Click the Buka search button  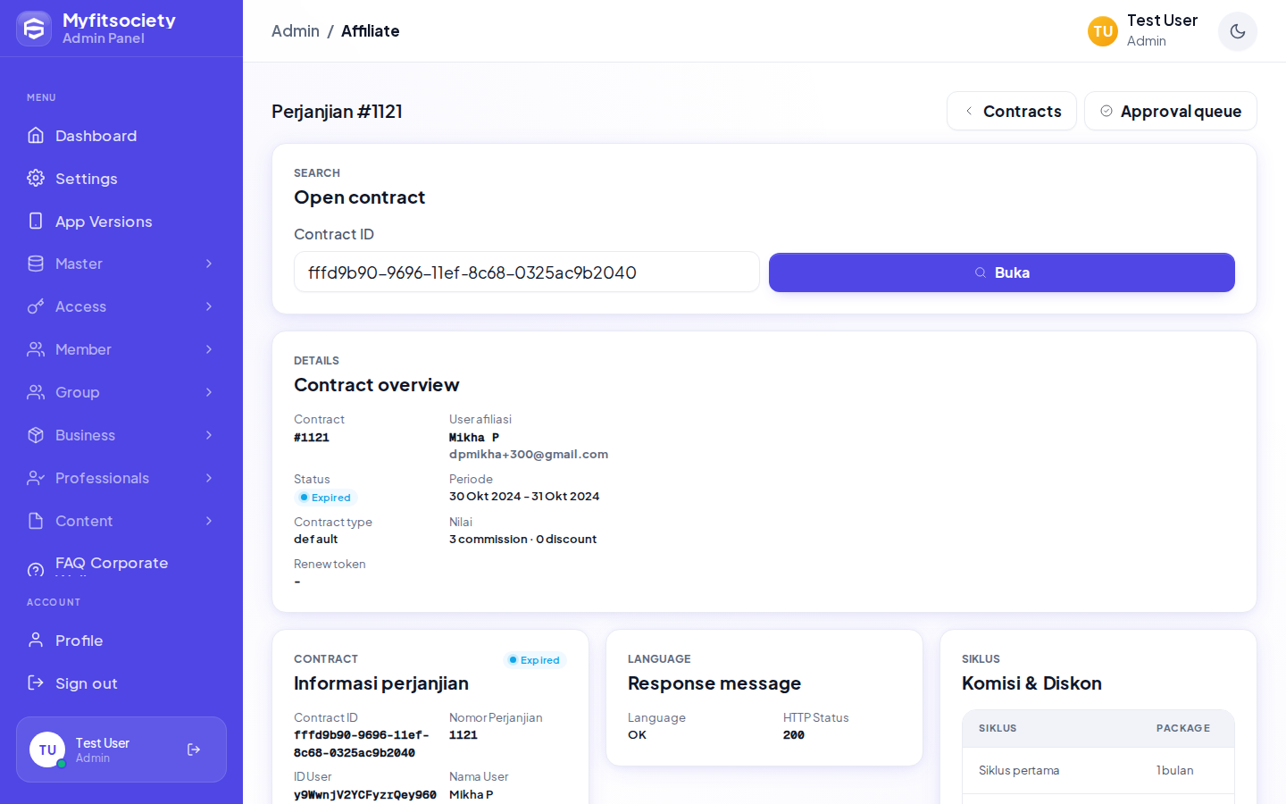(x=1001, y=272)
